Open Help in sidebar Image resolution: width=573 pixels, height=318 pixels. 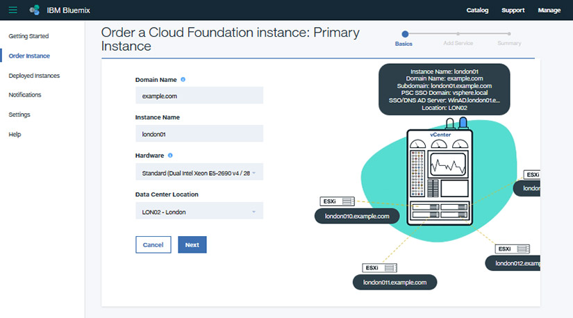coord(15,134)
